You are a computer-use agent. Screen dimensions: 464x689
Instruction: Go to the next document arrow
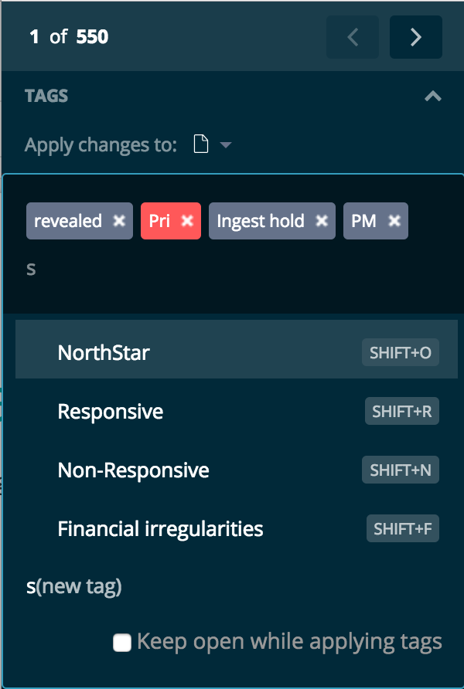[415, 37]
